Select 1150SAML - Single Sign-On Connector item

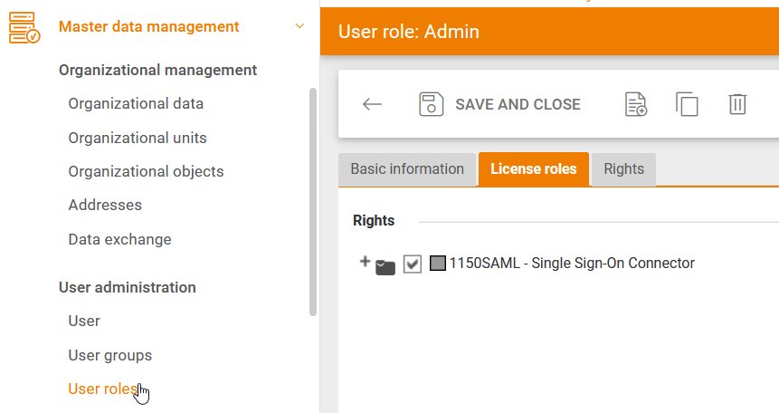[572, 264]
